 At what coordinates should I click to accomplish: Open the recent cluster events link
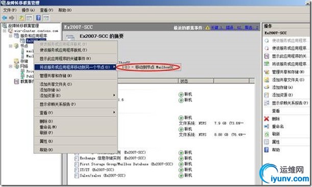coord(234,28)
